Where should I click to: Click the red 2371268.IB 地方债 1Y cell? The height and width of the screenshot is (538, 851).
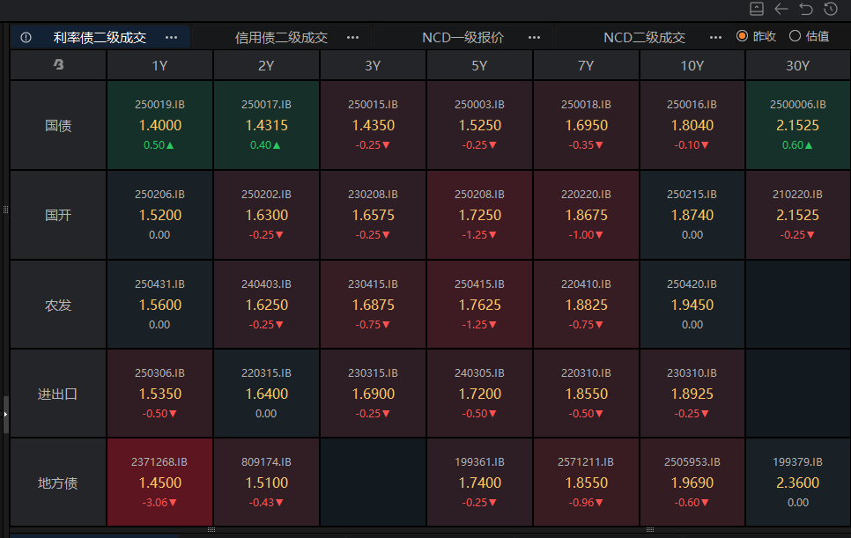click(159, 482)
